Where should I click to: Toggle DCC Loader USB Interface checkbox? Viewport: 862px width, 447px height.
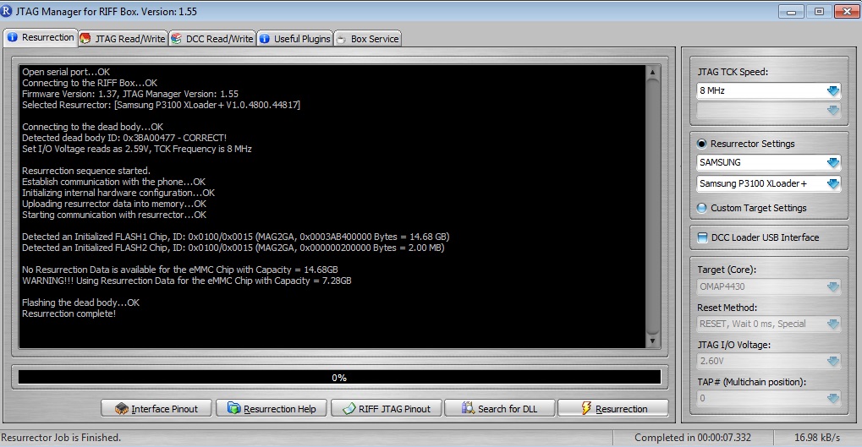click(702, 237)
